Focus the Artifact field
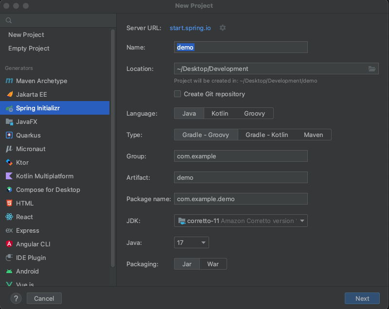The height and width of the screenshot is (309, 389). coord(241,177)
